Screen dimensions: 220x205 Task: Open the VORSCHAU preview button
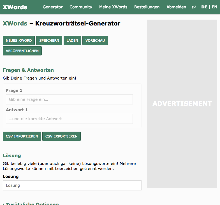[x=95, y=41]
